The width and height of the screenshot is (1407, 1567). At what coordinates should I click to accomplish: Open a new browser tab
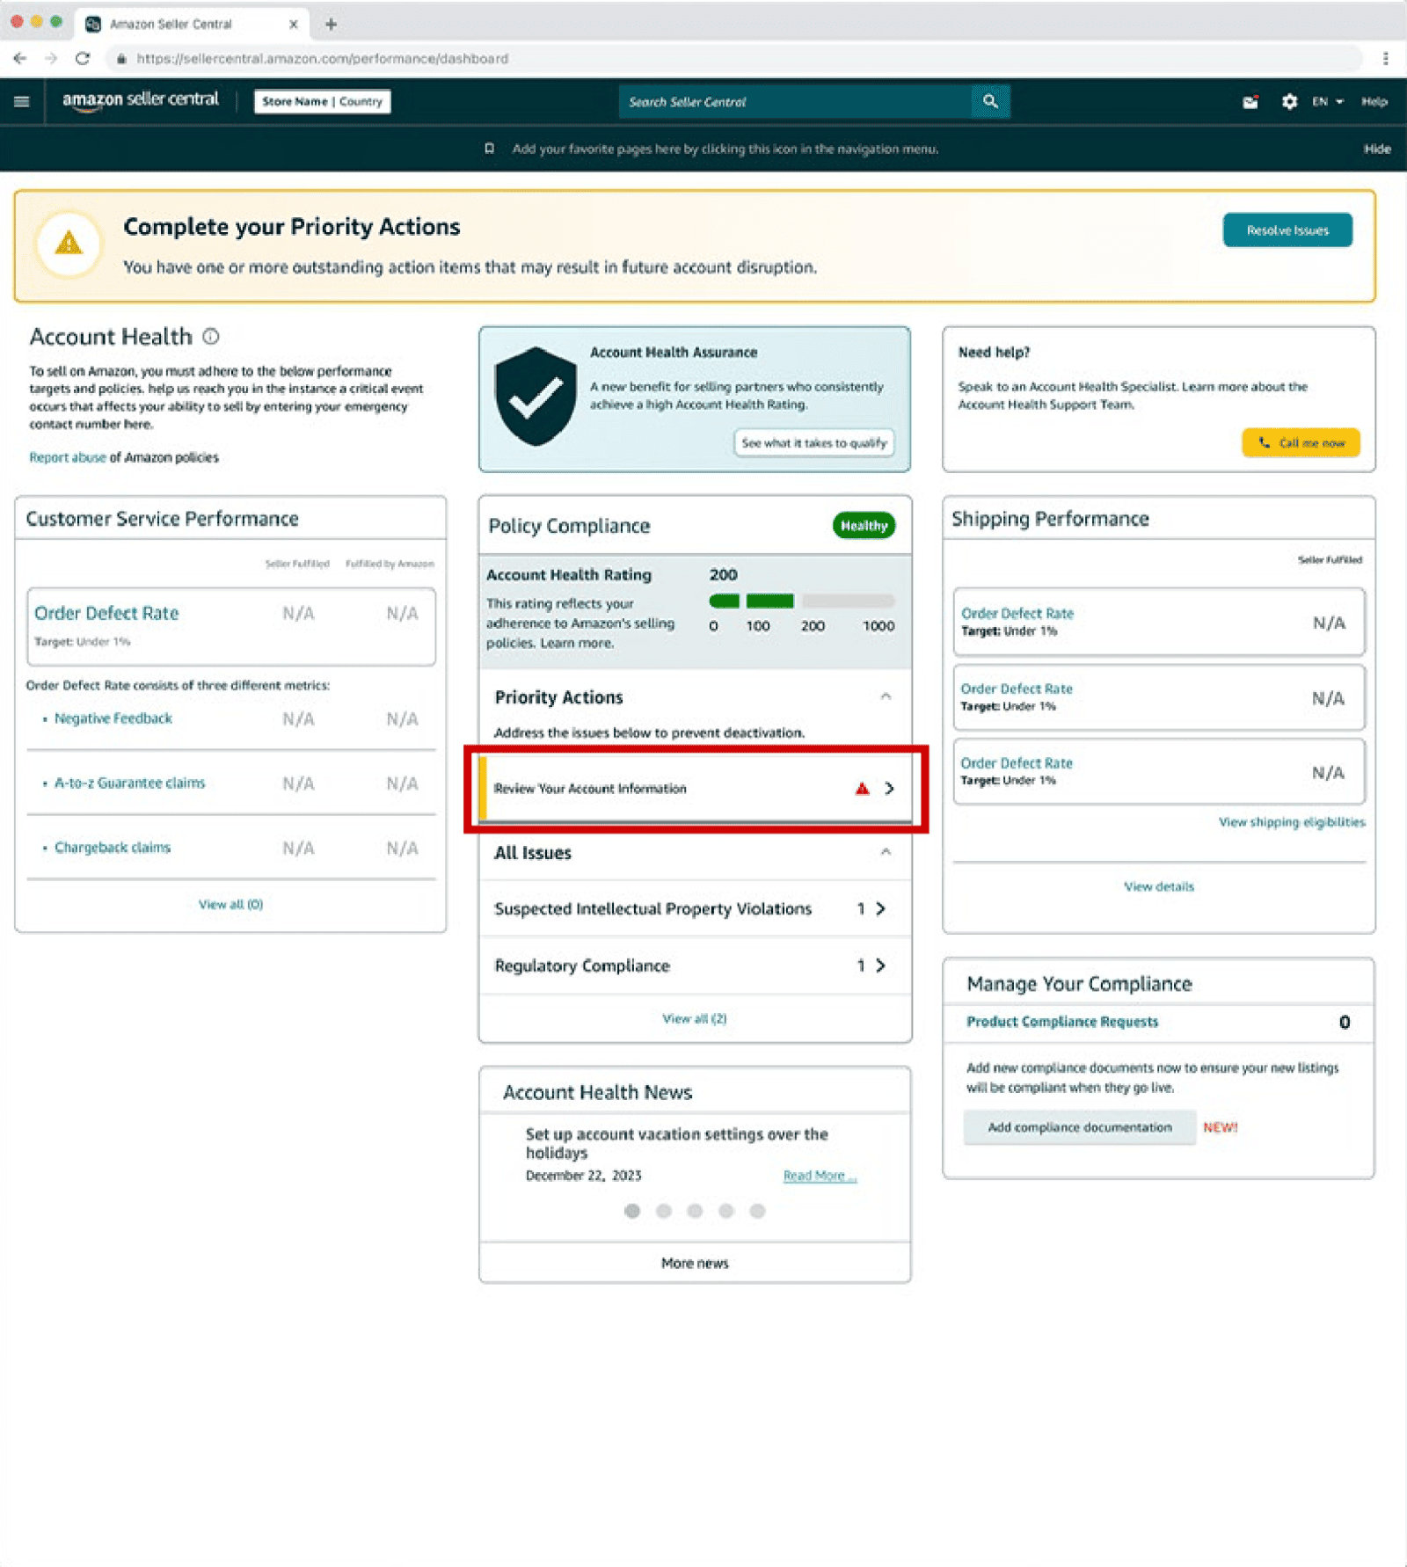[x=331, y=24]
